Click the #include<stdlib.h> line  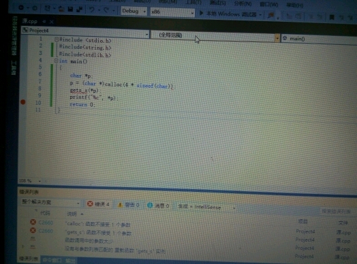[85, 54]
